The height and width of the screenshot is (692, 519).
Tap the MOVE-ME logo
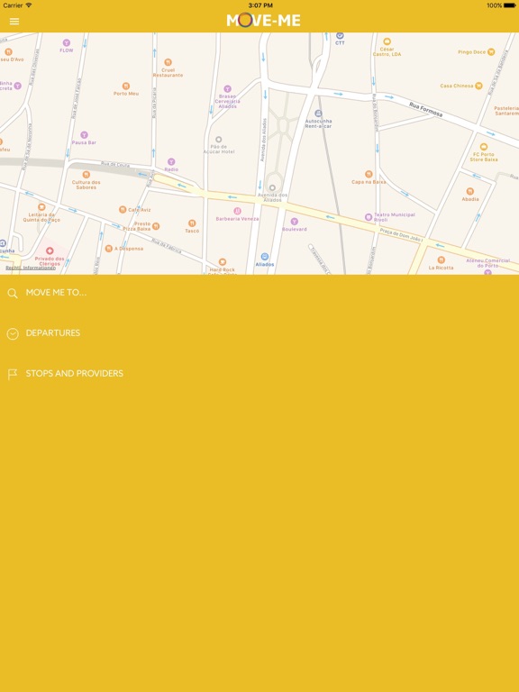tap(263, 21)
